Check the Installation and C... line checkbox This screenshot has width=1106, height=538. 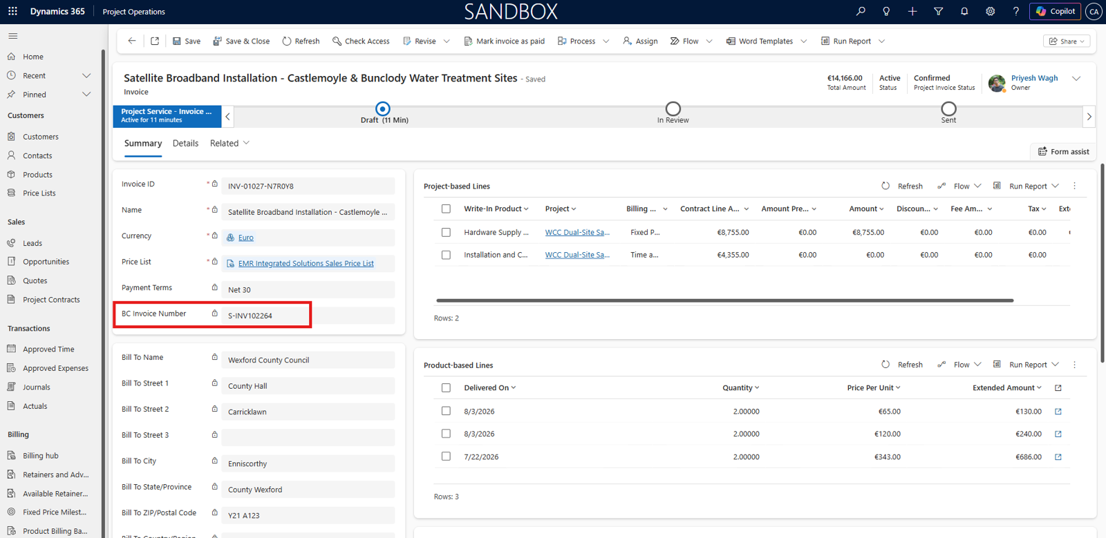[446, 255]
